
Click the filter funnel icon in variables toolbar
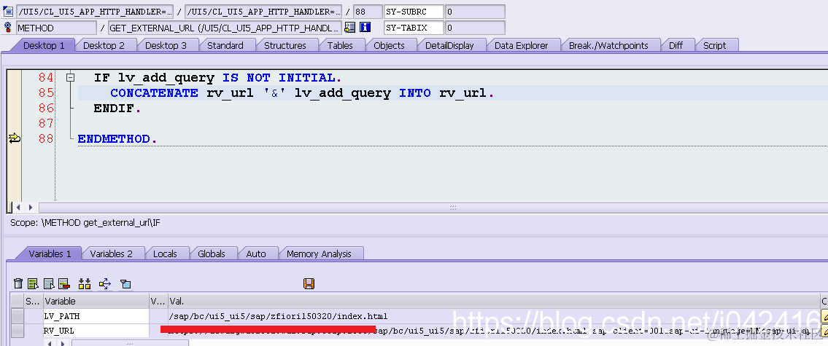125,284
